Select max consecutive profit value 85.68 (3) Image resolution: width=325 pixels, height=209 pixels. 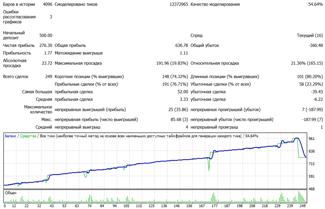(179, 120)
